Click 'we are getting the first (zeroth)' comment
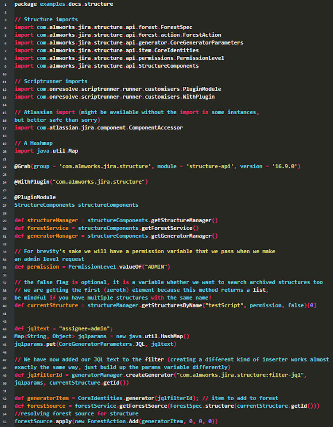 [141, 290]
